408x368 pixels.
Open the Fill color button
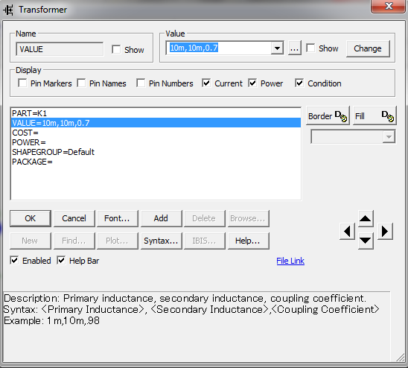pyautogui.click(x=374, y=116)
